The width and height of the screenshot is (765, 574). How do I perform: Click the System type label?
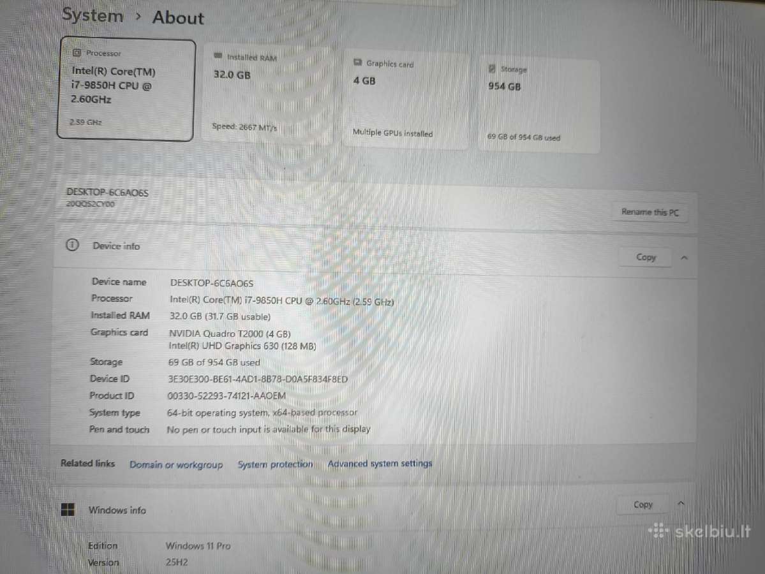click(115, 413)
